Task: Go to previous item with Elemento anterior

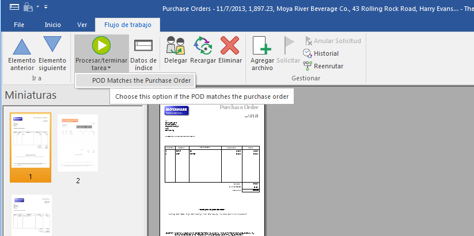Action: 22,53
